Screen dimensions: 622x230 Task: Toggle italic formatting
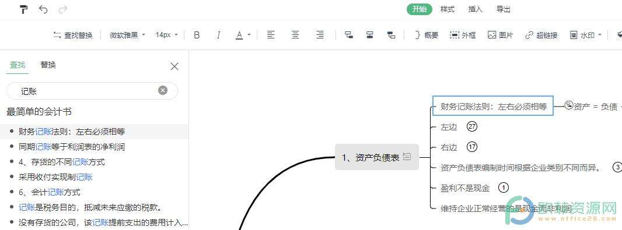pyautogui.click(x=218, y=36)
